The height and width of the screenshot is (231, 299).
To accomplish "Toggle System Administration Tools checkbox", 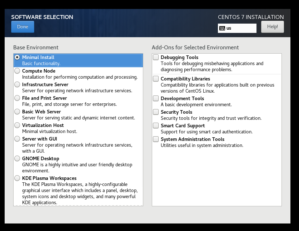I will (x=156, y=139).
